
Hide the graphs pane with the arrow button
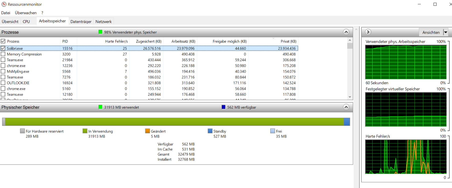click(368, 32)
